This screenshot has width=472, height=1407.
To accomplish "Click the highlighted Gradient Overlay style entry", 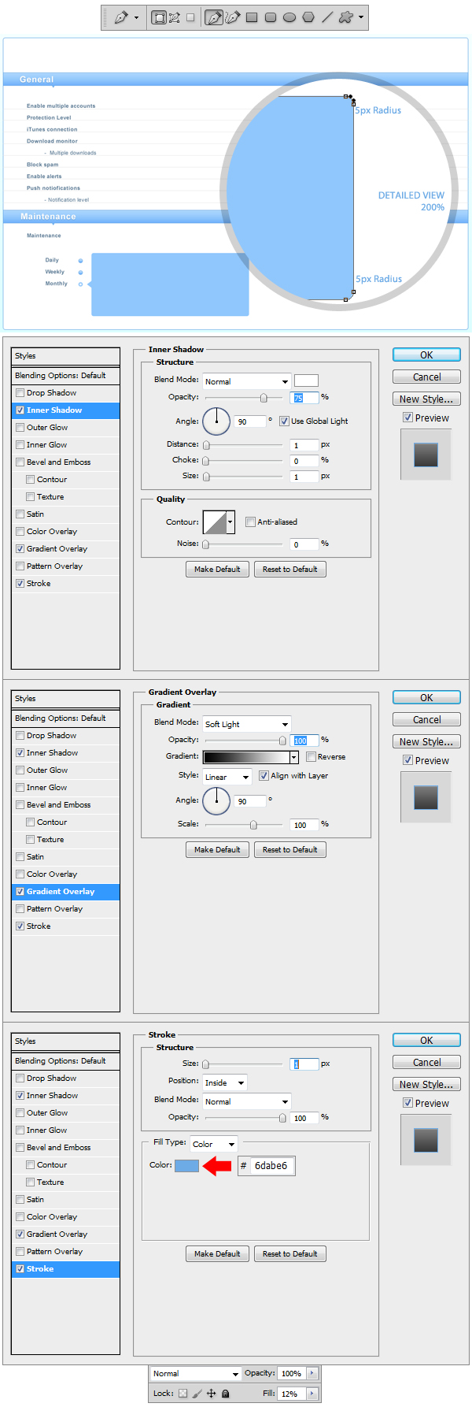I will pos(65,892).
